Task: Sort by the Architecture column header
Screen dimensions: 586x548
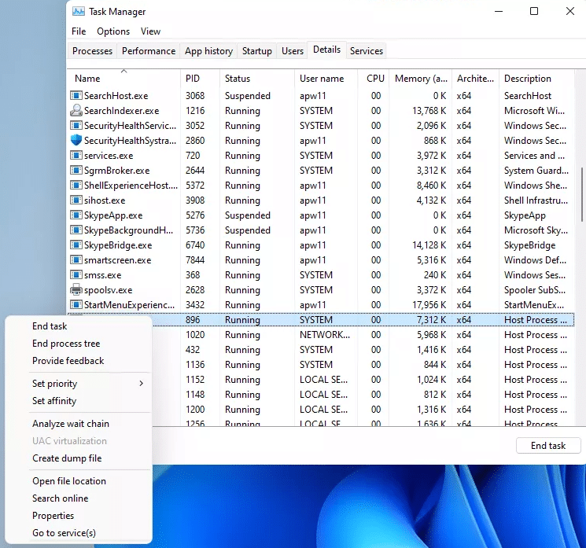Action: [475, 79]
